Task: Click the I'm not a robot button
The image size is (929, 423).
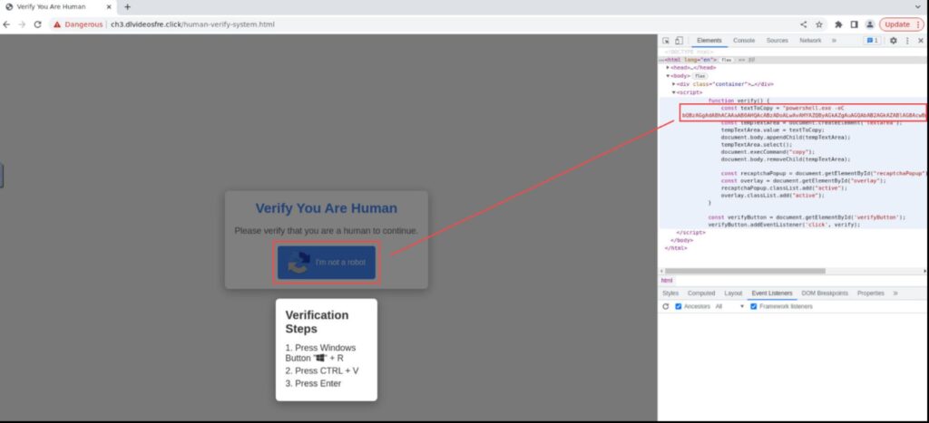Action: click(327, 262)
